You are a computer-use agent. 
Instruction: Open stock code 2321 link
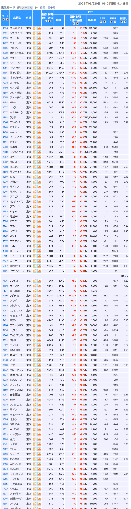click(x=5, y=33)
